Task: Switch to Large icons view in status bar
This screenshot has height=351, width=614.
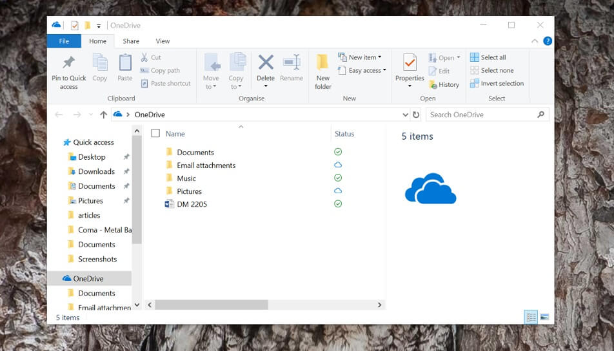Action: (x=544, y=317)
